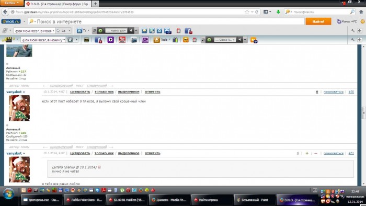Click the page vertical scrollbar thumb
This screenshot has width=366, height=206.
[x=363, y=113]
